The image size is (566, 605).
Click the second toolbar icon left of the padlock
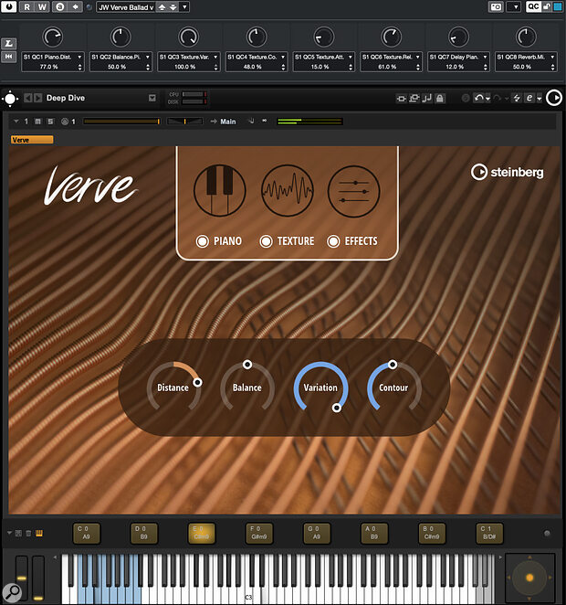click(x=414, y=99)
